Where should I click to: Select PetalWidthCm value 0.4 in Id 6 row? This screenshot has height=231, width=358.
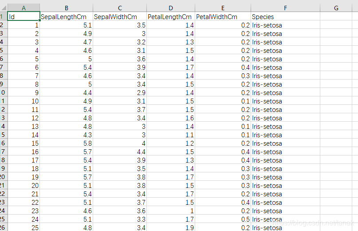point(223,67)
